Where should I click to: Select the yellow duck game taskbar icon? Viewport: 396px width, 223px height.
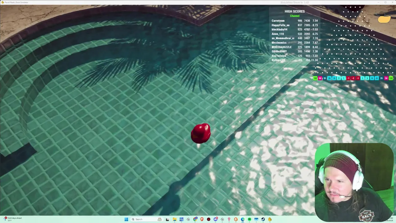click(x=270, y=219)
